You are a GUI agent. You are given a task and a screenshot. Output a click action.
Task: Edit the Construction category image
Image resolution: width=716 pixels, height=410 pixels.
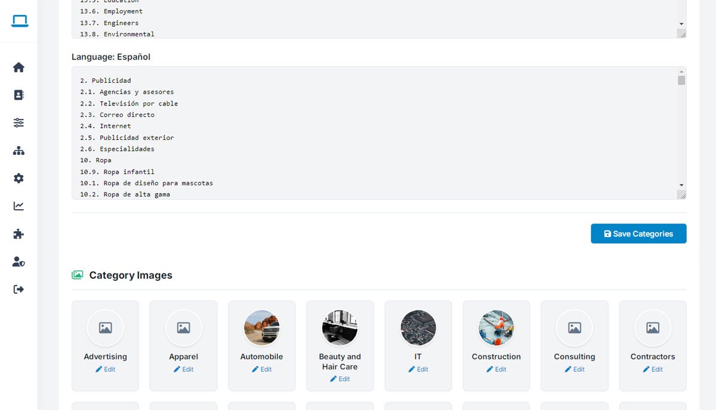(496, 369)
